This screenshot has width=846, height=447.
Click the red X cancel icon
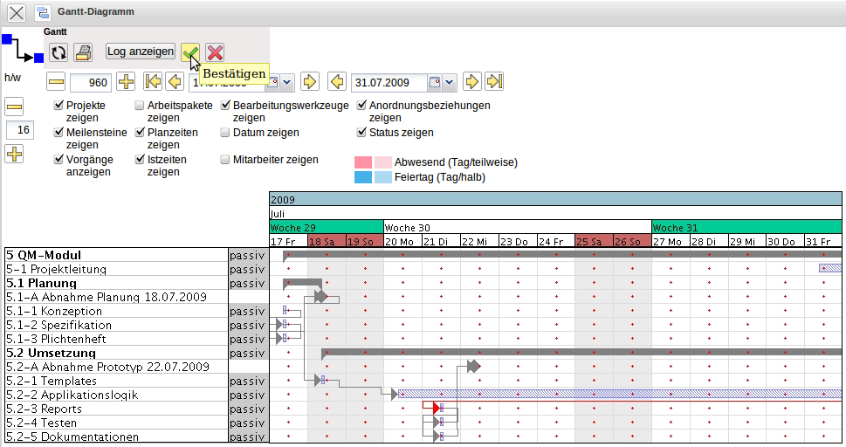click(x=215, y=52)
